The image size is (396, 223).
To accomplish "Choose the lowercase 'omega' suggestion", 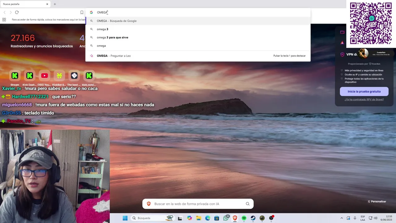I will [198, 46].
